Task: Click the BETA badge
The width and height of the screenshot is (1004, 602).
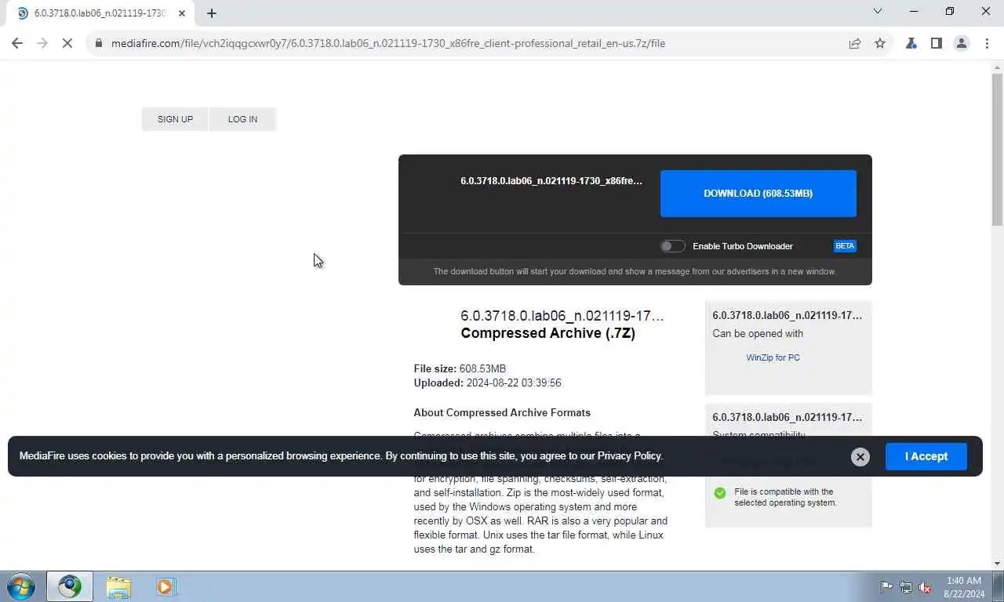Action: point(845,246)
